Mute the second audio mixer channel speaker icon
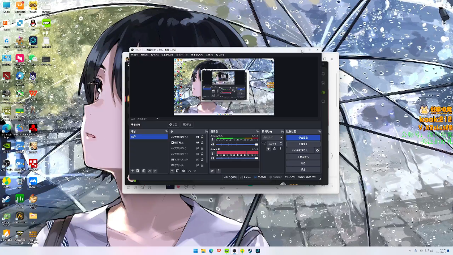The height and width of the screenshot is (255, 453). 213,158
